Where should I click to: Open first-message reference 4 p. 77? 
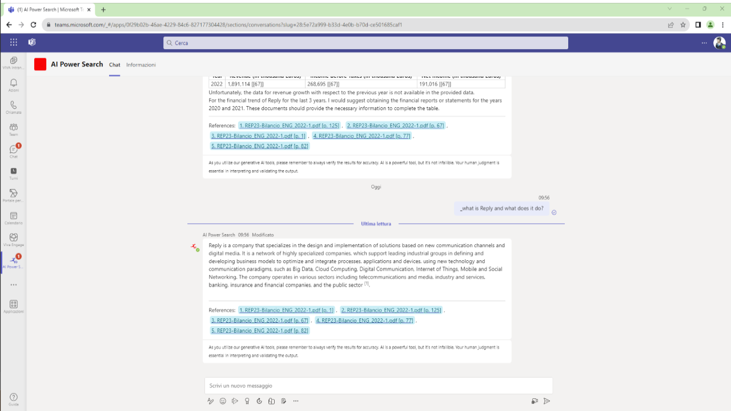pyautogui.click(x=362, y=136)
